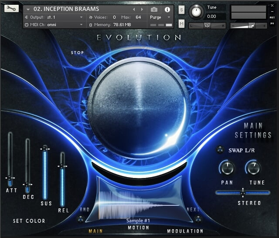Click the Memory icon
This screenshot has width=279, height=238.
[x=91, y=25]
